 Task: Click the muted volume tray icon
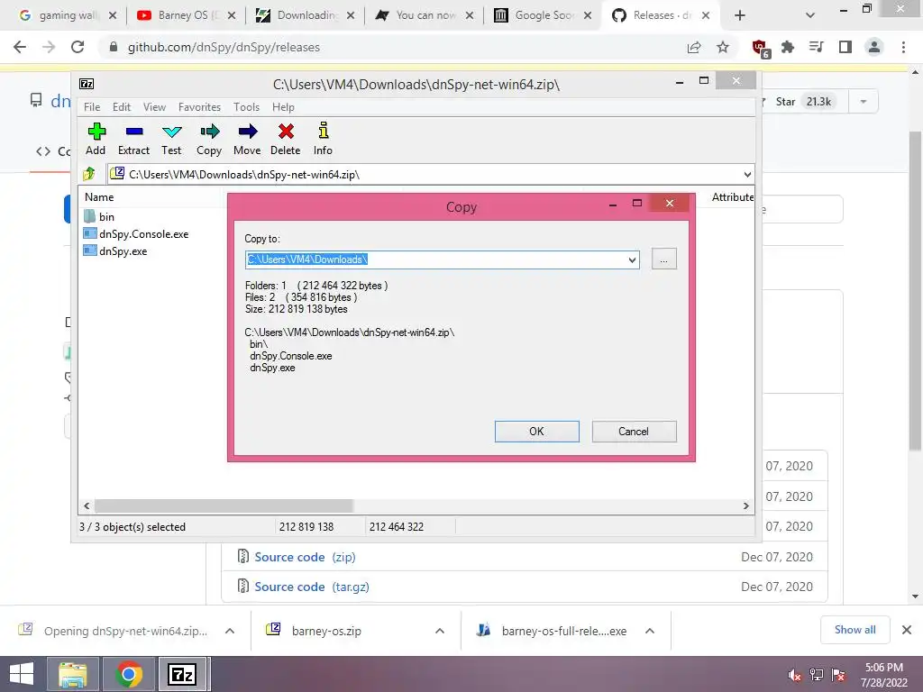click(x=794, y=676)
